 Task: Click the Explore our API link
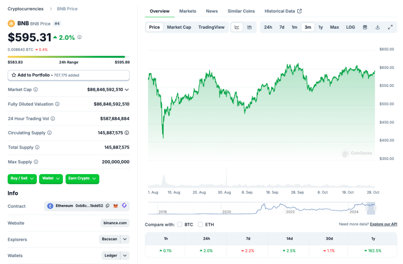click(x=383, y=224)
